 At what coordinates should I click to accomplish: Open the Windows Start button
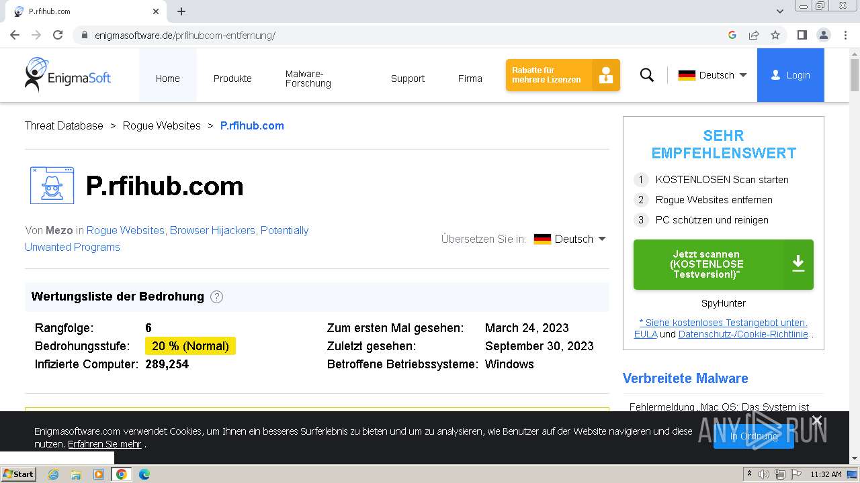[18, 474]
